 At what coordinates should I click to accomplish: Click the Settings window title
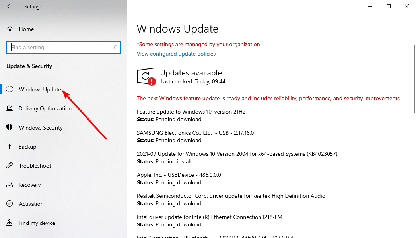click(33, 7)
